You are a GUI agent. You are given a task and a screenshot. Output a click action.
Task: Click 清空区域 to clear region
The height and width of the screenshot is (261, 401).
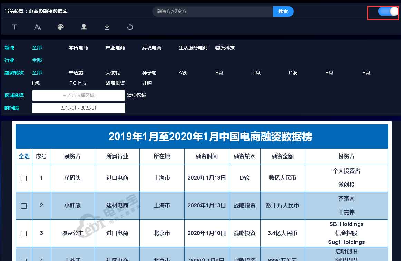click(x=137, y=95)
